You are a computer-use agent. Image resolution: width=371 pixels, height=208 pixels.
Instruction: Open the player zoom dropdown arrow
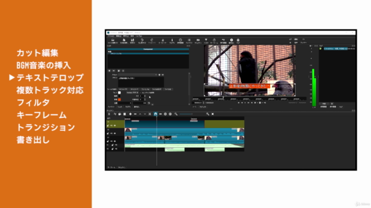click(263, 103)
